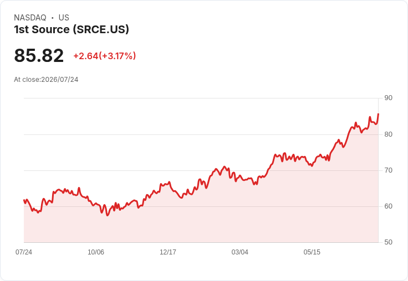This screenshot has width=408, height=281.
Task: Click the current price 85.82
Action: point(39,55)
